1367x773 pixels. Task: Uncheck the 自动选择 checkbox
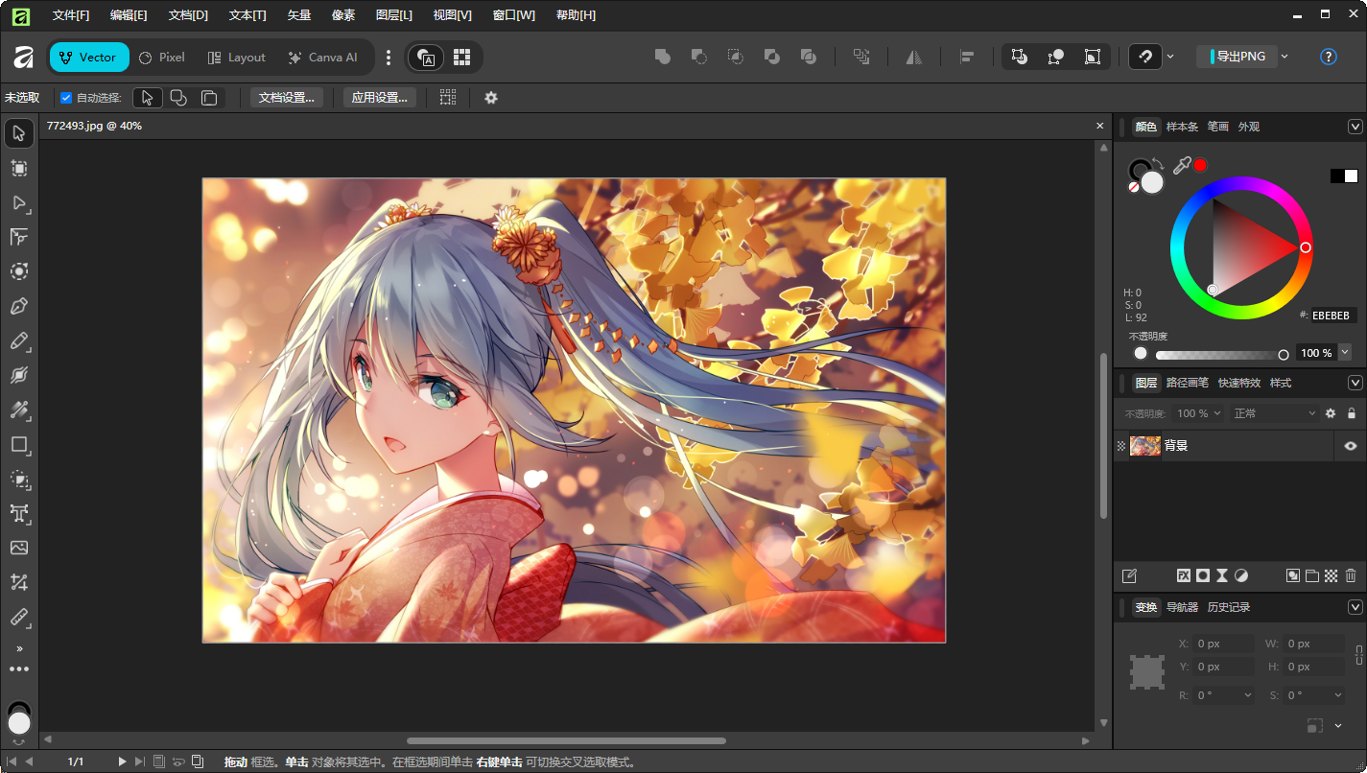(x=66, y=97)
